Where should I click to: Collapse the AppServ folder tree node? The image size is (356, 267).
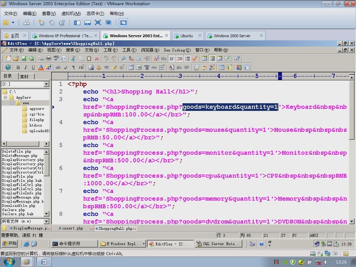6,97
